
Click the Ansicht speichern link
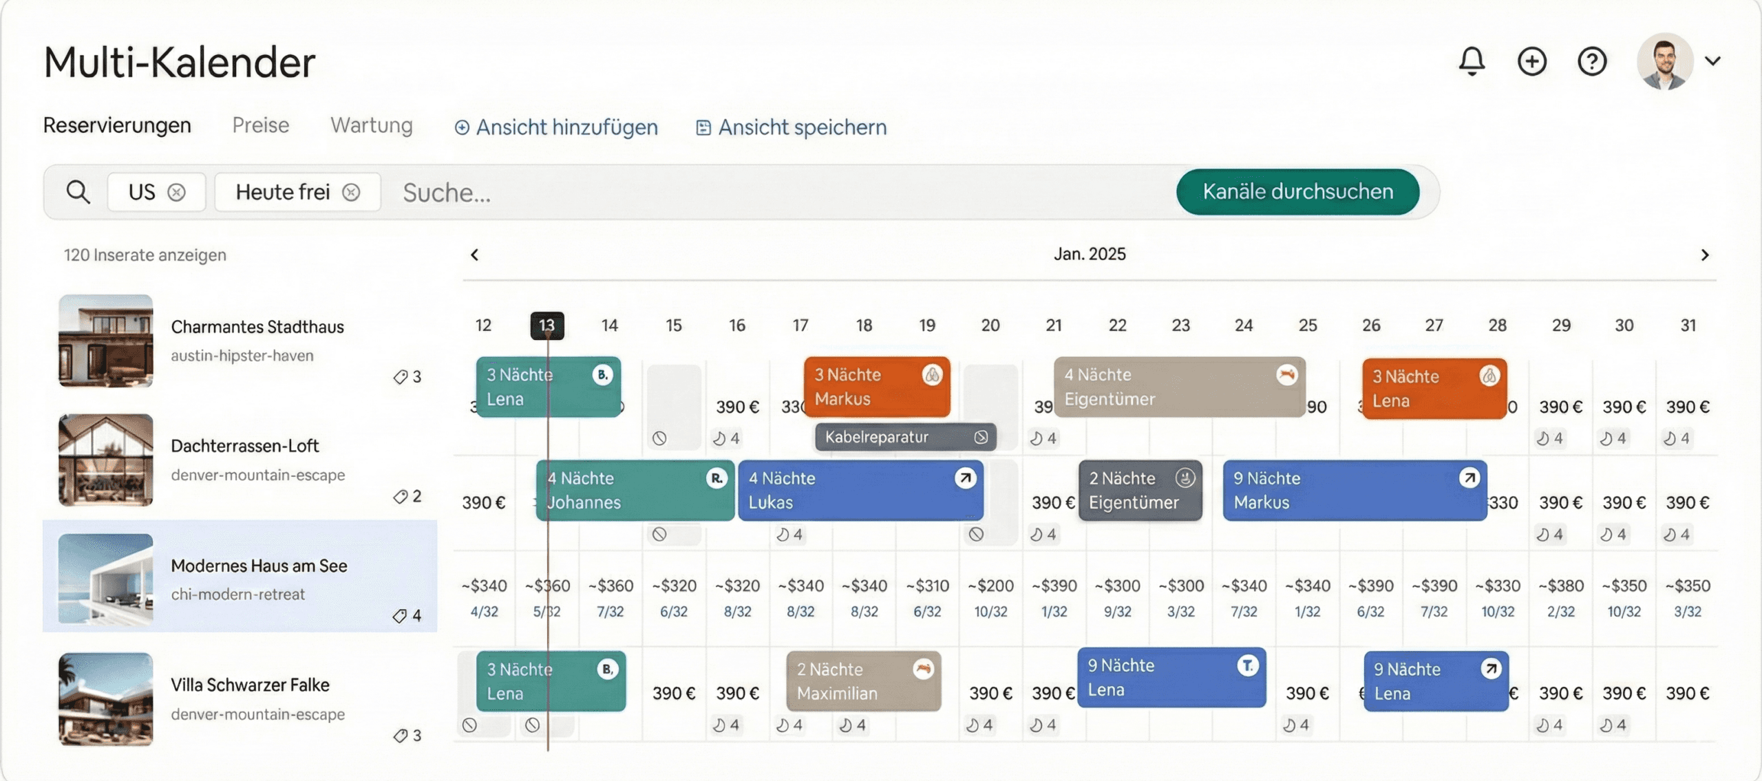click(x=792, y=127)
